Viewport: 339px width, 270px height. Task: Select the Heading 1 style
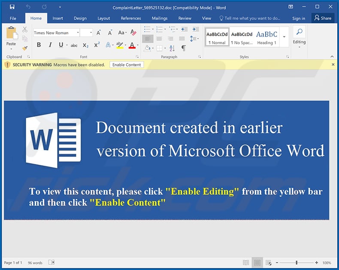pyautogui.click(x=267, y=37)
